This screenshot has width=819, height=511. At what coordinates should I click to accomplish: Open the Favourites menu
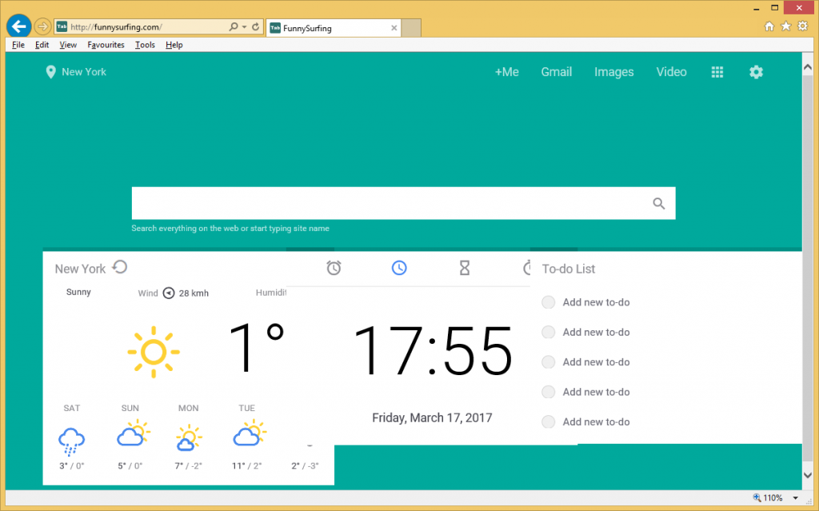(106, 46)
